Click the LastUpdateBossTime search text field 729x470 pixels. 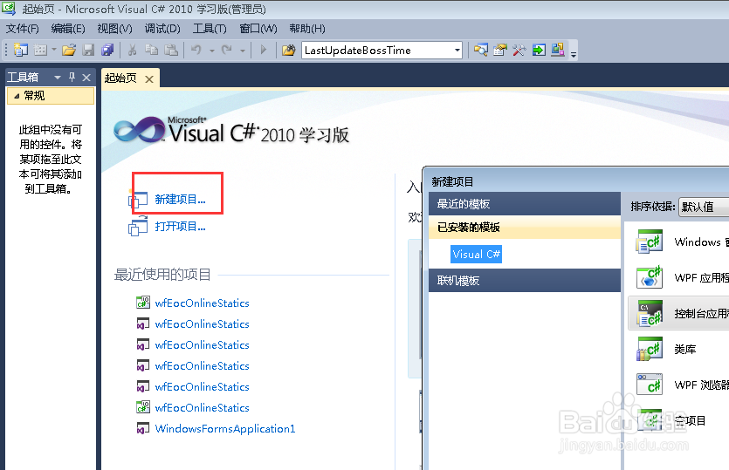[377, 51]
